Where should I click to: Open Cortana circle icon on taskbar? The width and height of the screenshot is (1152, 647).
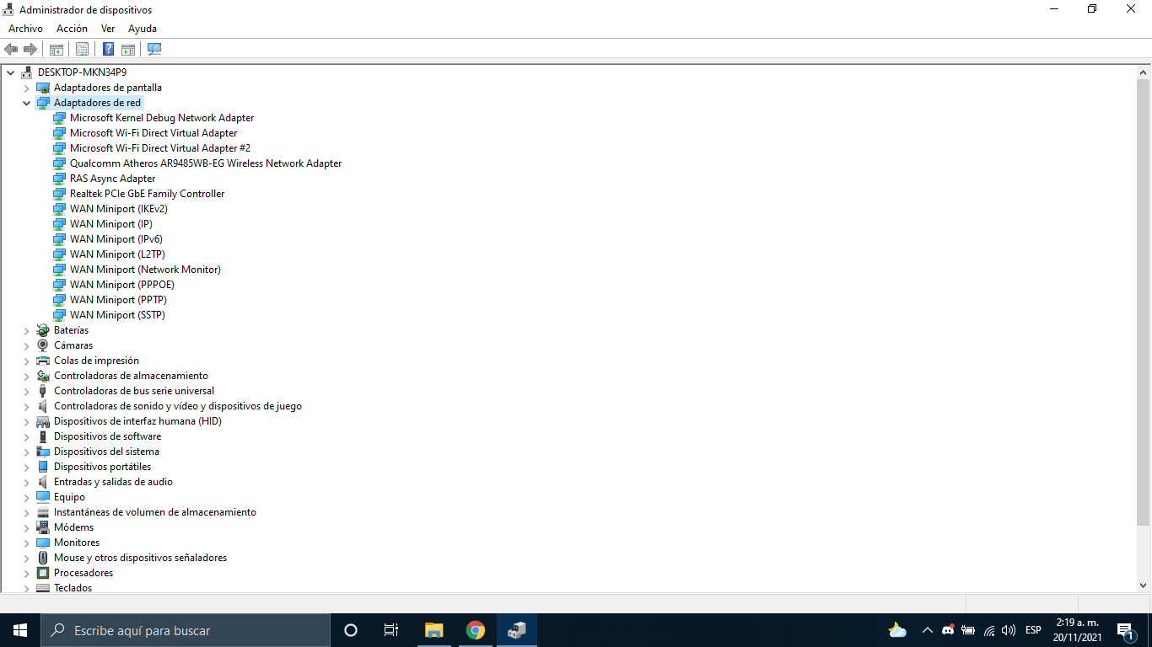(351, 630)
